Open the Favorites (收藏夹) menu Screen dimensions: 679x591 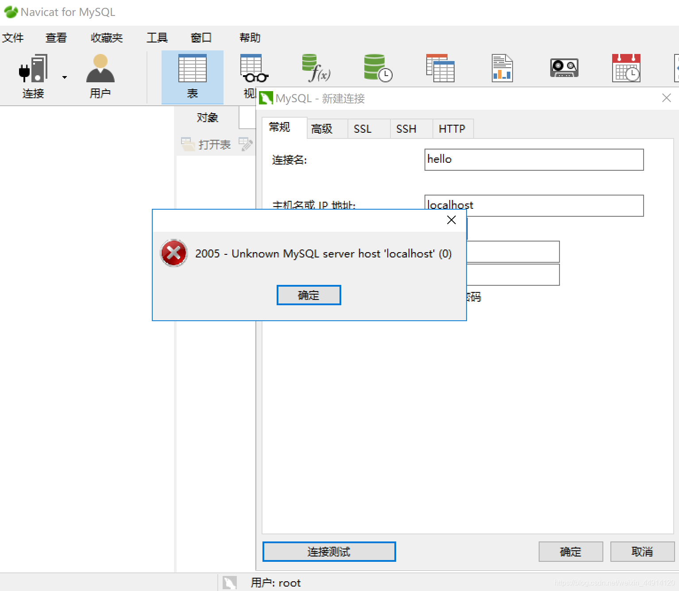pyautogui.click(x=107, y=38)
